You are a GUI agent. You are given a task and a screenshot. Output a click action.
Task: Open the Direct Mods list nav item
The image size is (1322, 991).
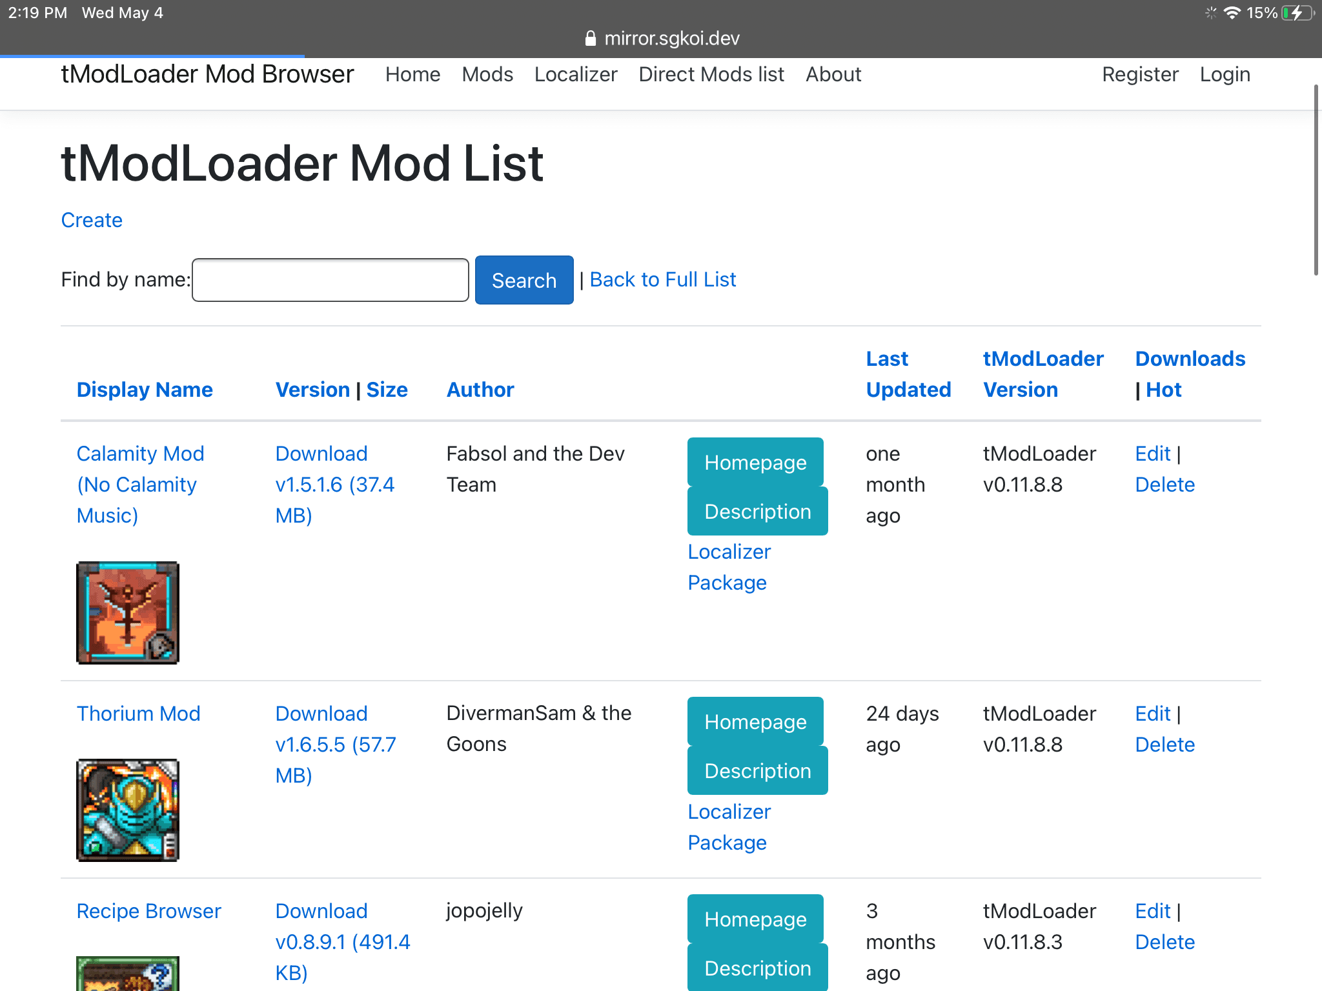coord(711,74)
